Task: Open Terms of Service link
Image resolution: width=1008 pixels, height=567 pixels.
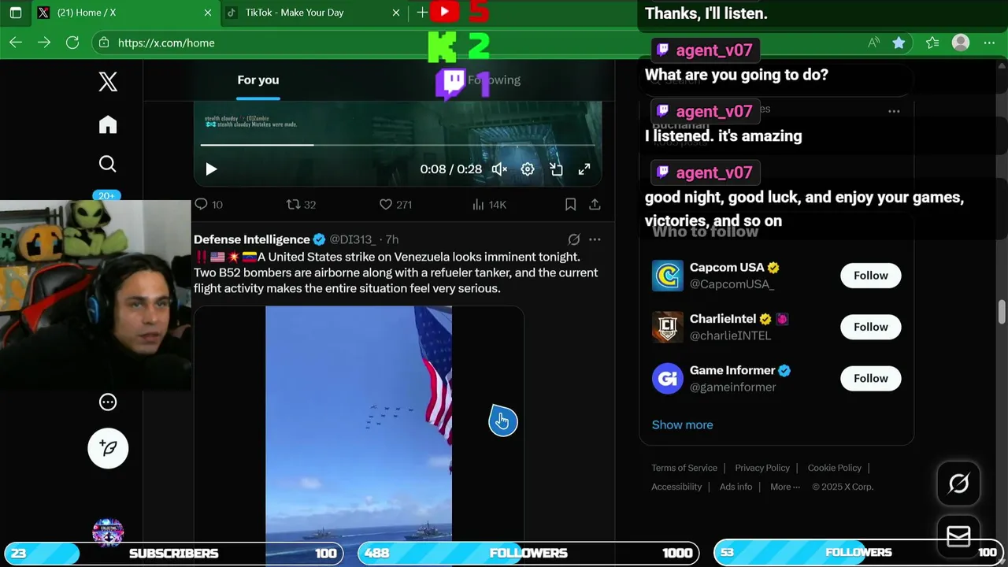Action: (684, 468)
